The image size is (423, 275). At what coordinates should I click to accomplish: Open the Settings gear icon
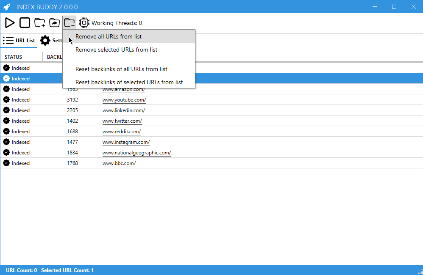(45, 40)
